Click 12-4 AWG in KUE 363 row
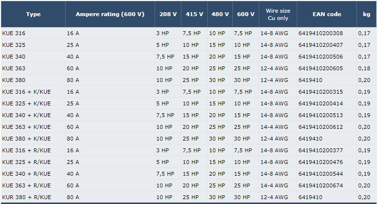 (274, 68)
